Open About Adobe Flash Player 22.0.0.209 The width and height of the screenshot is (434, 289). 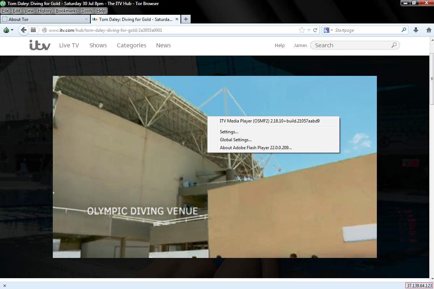[x=255, y=148]
